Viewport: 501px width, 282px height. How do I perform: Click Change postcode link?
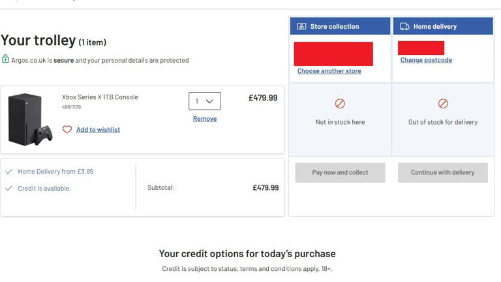426,60
